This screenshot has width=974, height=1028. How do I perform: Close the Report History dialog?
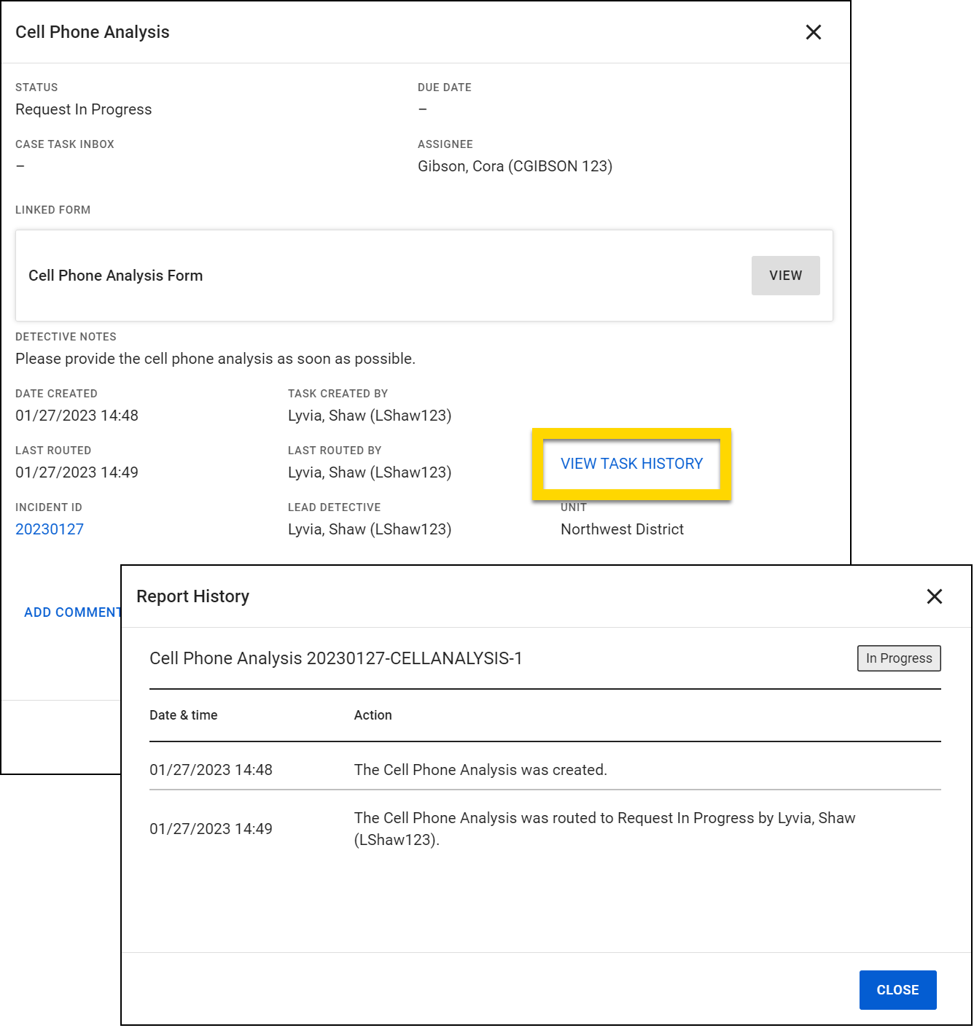point(934,596)
